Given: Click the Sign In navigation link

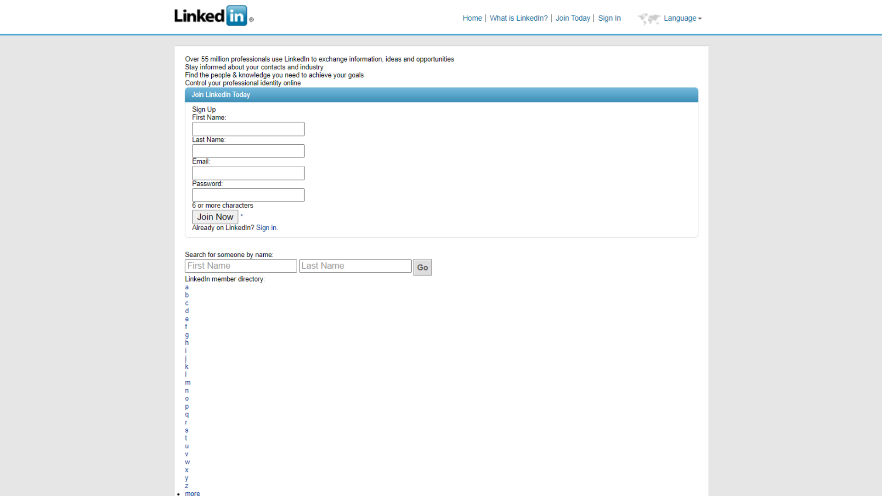Looking at the screenshot, I should 610,18.
